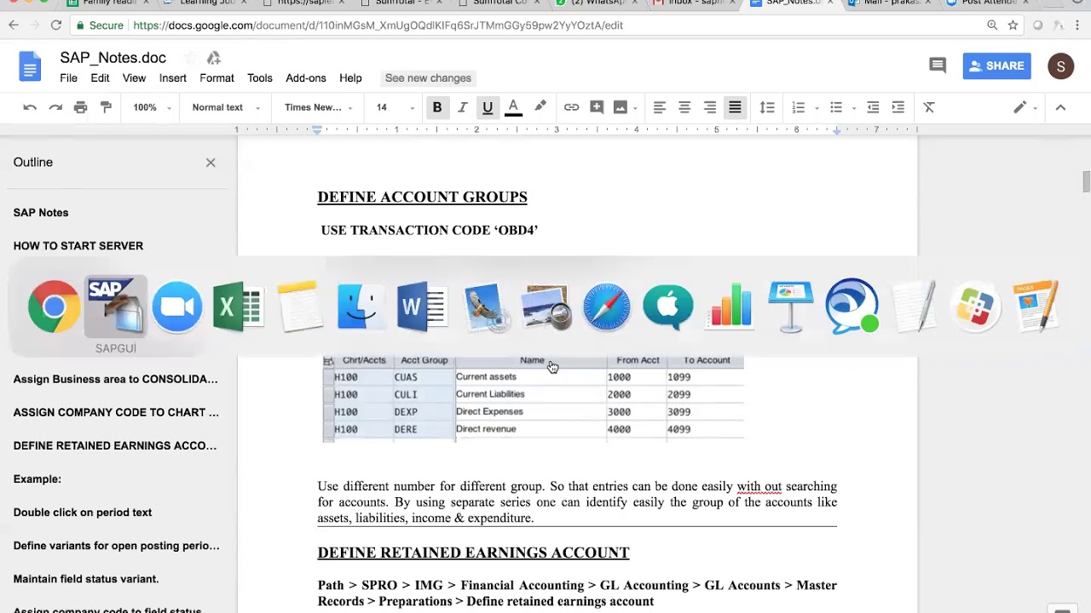Right-align the text
The height and width of the screenshot is (613, 1091).
click(x=709, y=107)
